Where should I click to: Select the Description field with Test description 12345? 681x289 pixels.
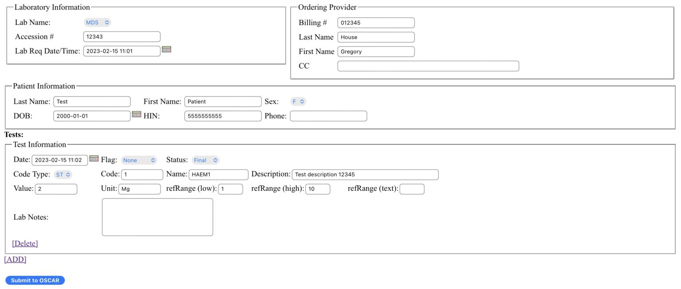[x=365, y=174]
